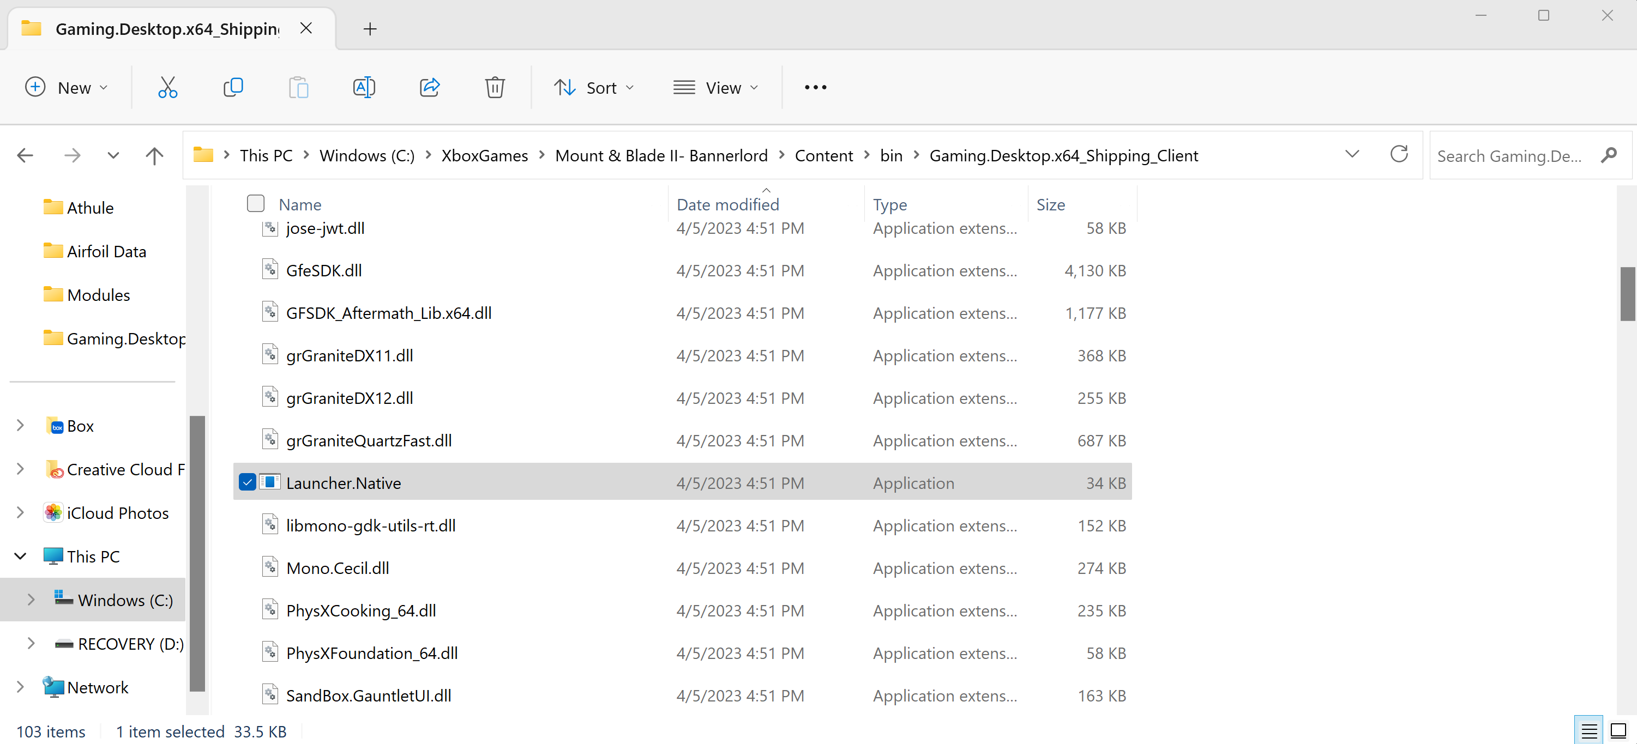Check the select-all box in Name header
1637x744 pixels.
(x=255, y=203)
